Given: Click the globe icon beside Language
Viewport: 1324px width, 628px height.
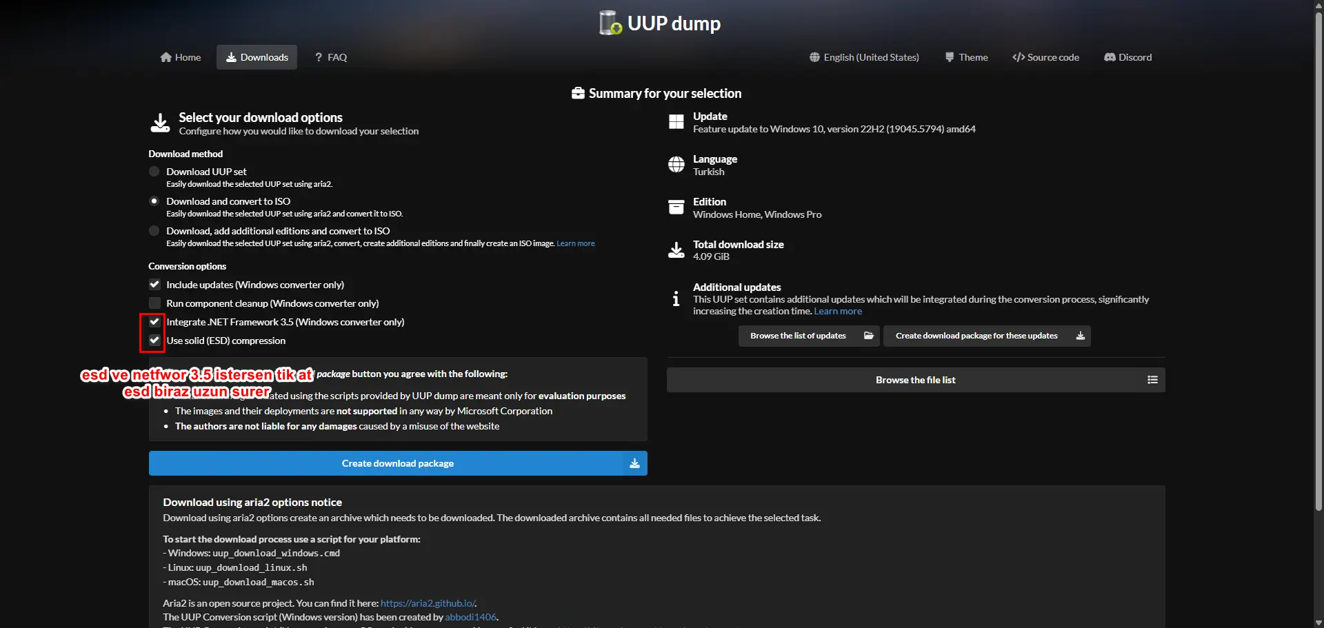Looking at the screenshot, I should click(676, 165).
